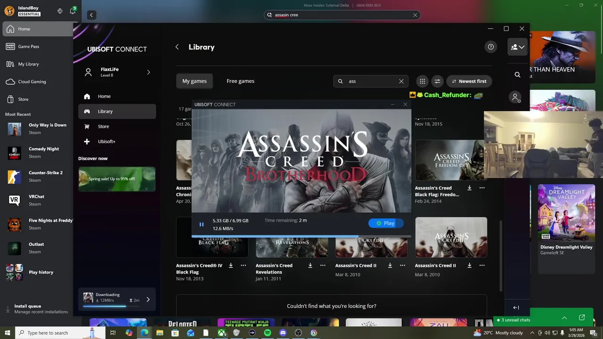This screenshot has width=603, height=339.
Task: Click the download progress bar in the popup
Action: pyautogui.click(x=301, y=236)
